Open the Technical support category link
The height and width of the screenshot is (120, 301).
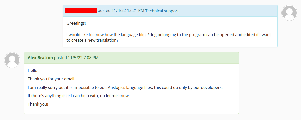[x=162, y=11]
